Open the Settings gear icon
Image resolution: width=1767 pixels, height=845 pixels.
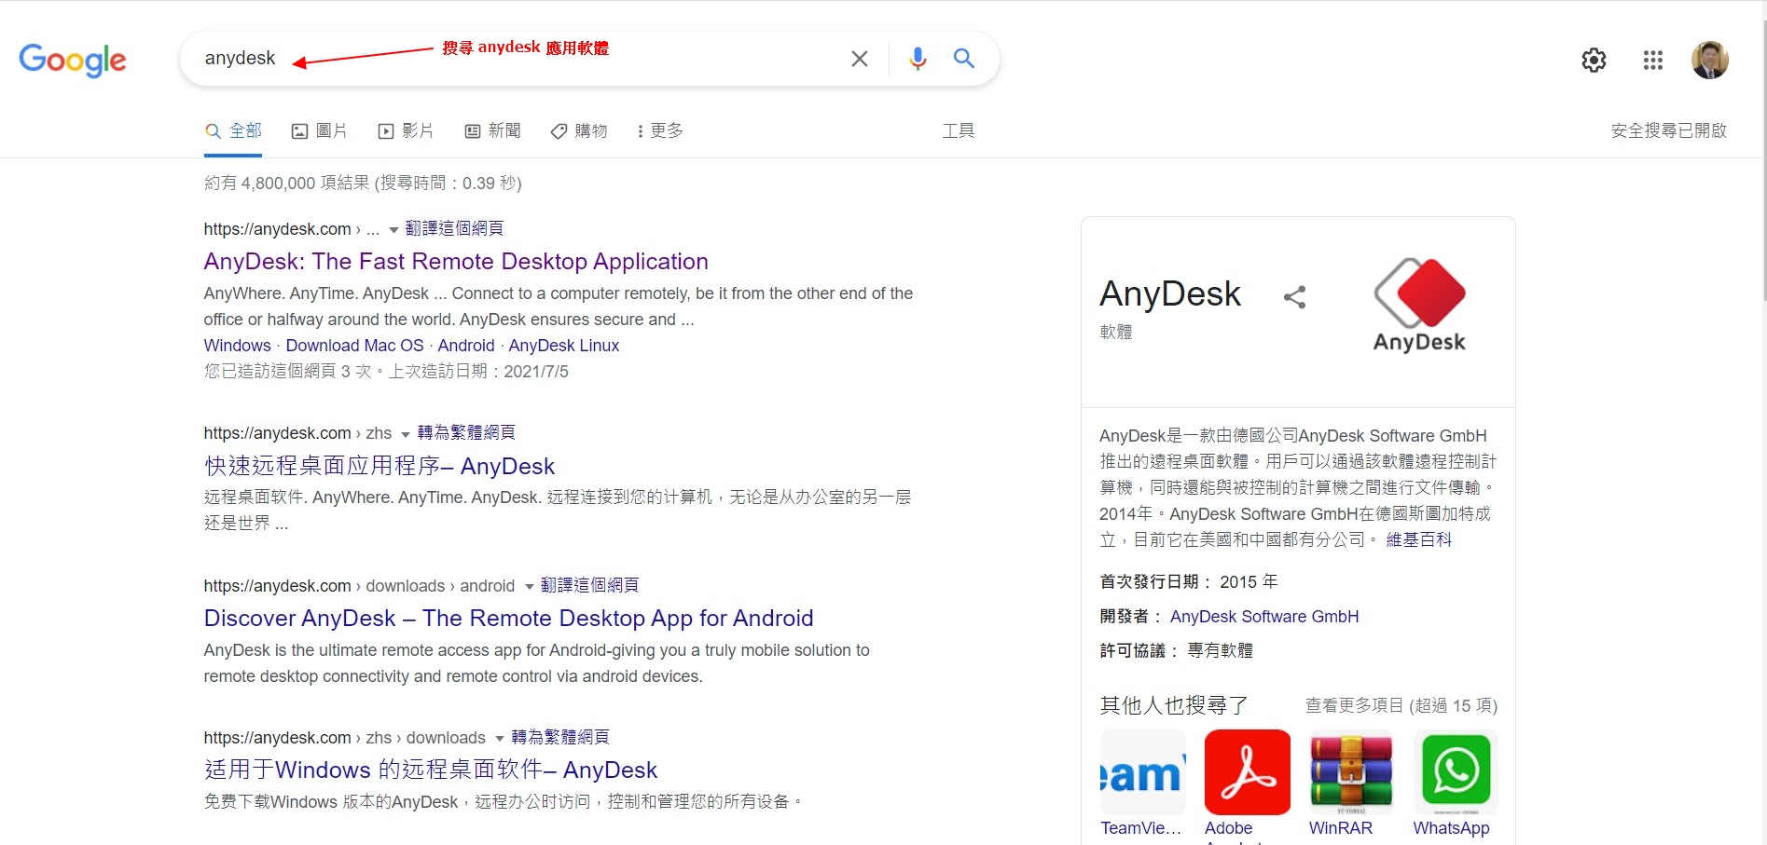coord(1594,60)
